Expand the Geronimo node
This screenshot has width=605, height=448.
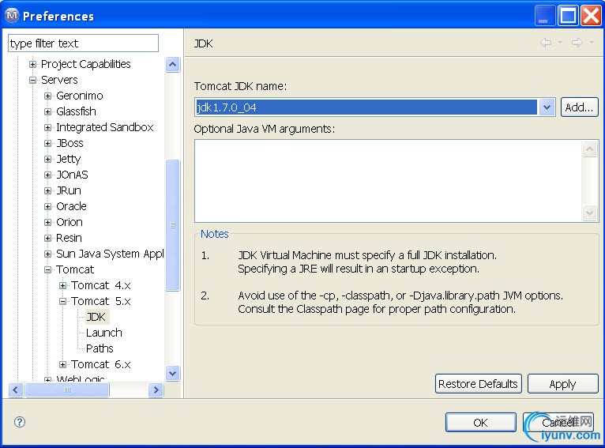pos(48,96)
